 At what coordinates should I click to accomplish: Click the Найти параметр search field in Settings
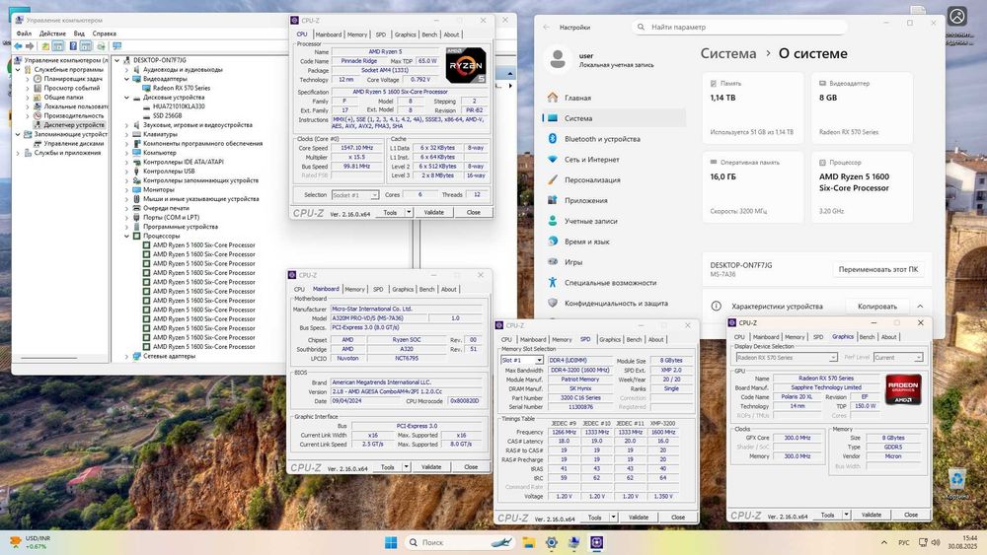pyautogui.click(x=739, y=27)
